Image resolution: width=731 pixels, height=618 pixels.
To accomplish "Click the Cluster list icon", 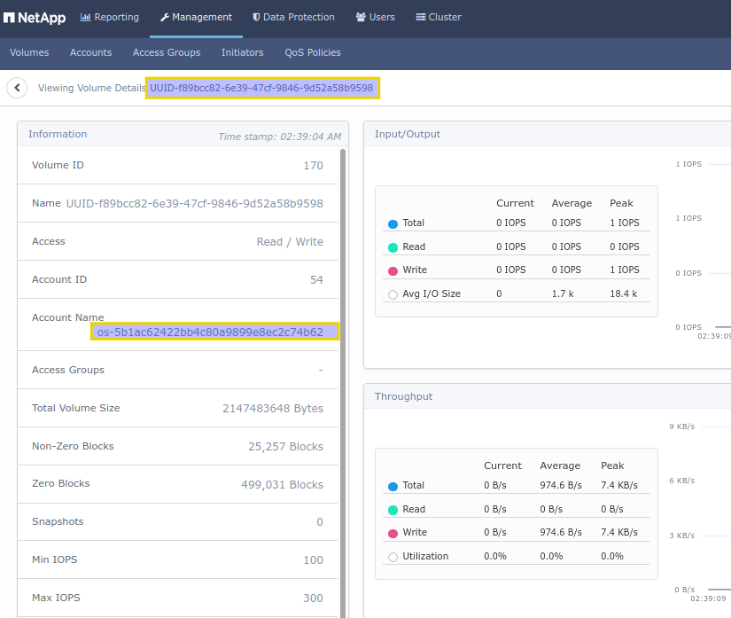I will [421, 17].
